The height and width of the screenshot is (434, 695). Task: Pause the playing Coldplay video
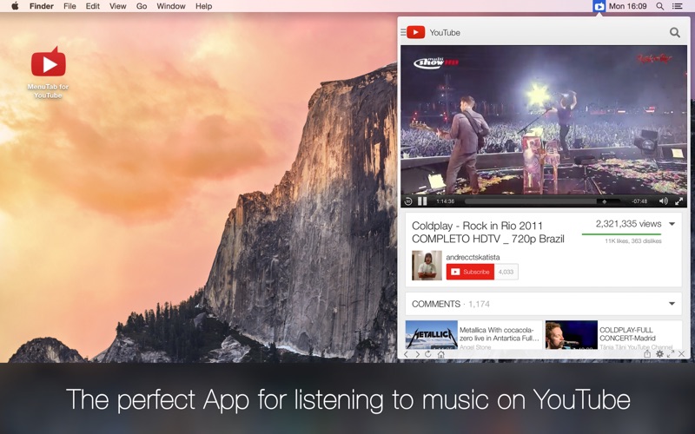coord(422,201)
